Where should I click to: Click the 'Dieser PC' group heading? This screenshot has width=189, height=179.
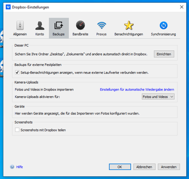pyautogui.click(x=22, y=45)
